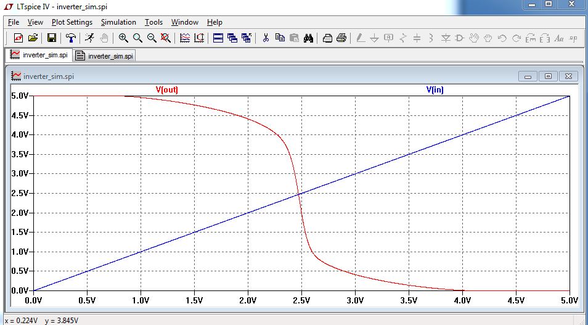This screenshot has width=588, height=325.
Task: Click the zoom in magnifier with plus sign
Action: point(123,38)
